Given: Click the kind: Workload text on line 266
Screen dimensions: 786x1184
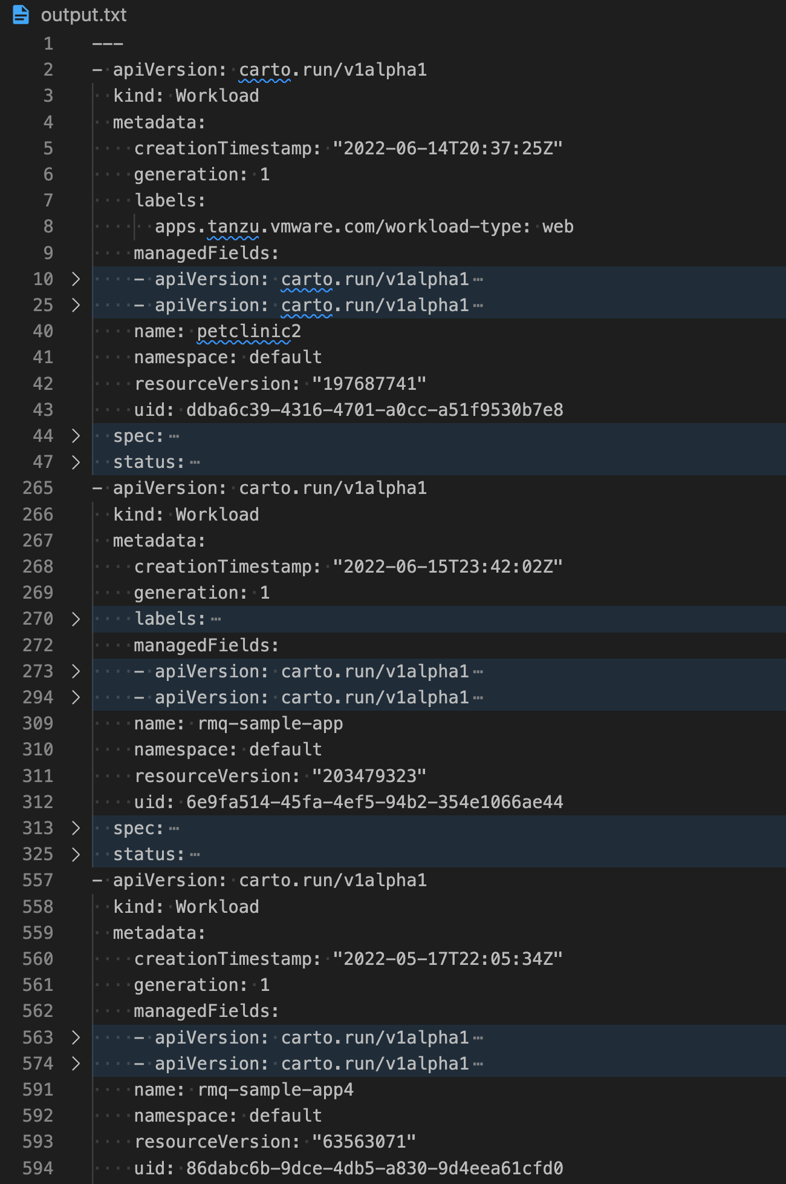Looking at the screenshot, I should tap(186, 515).
